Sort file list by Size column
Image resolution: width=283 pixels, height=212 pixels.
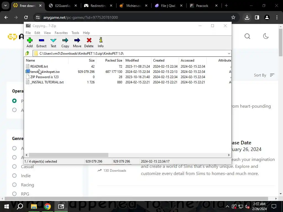click(82, 60)
